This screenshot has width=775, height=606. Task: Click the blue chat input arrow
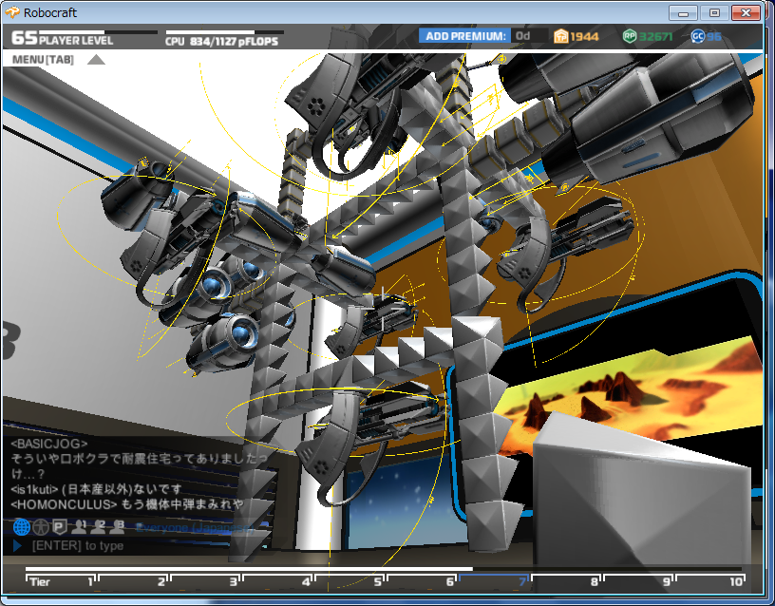point(17,546)
